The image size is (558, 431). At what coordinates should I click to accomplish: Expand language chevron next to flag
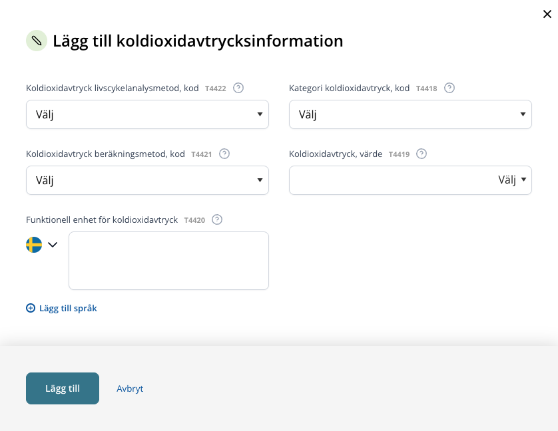point(53,245)
